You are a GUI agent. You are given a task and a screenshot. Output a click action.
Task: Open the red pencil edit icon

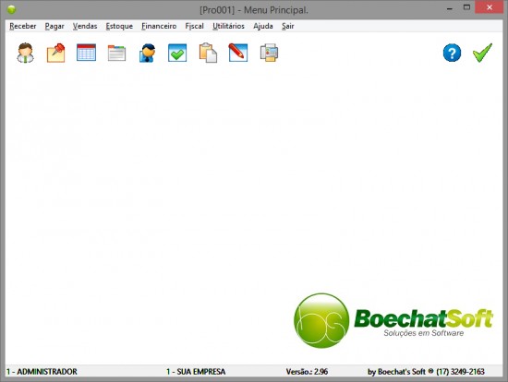[x=238, y=53]
